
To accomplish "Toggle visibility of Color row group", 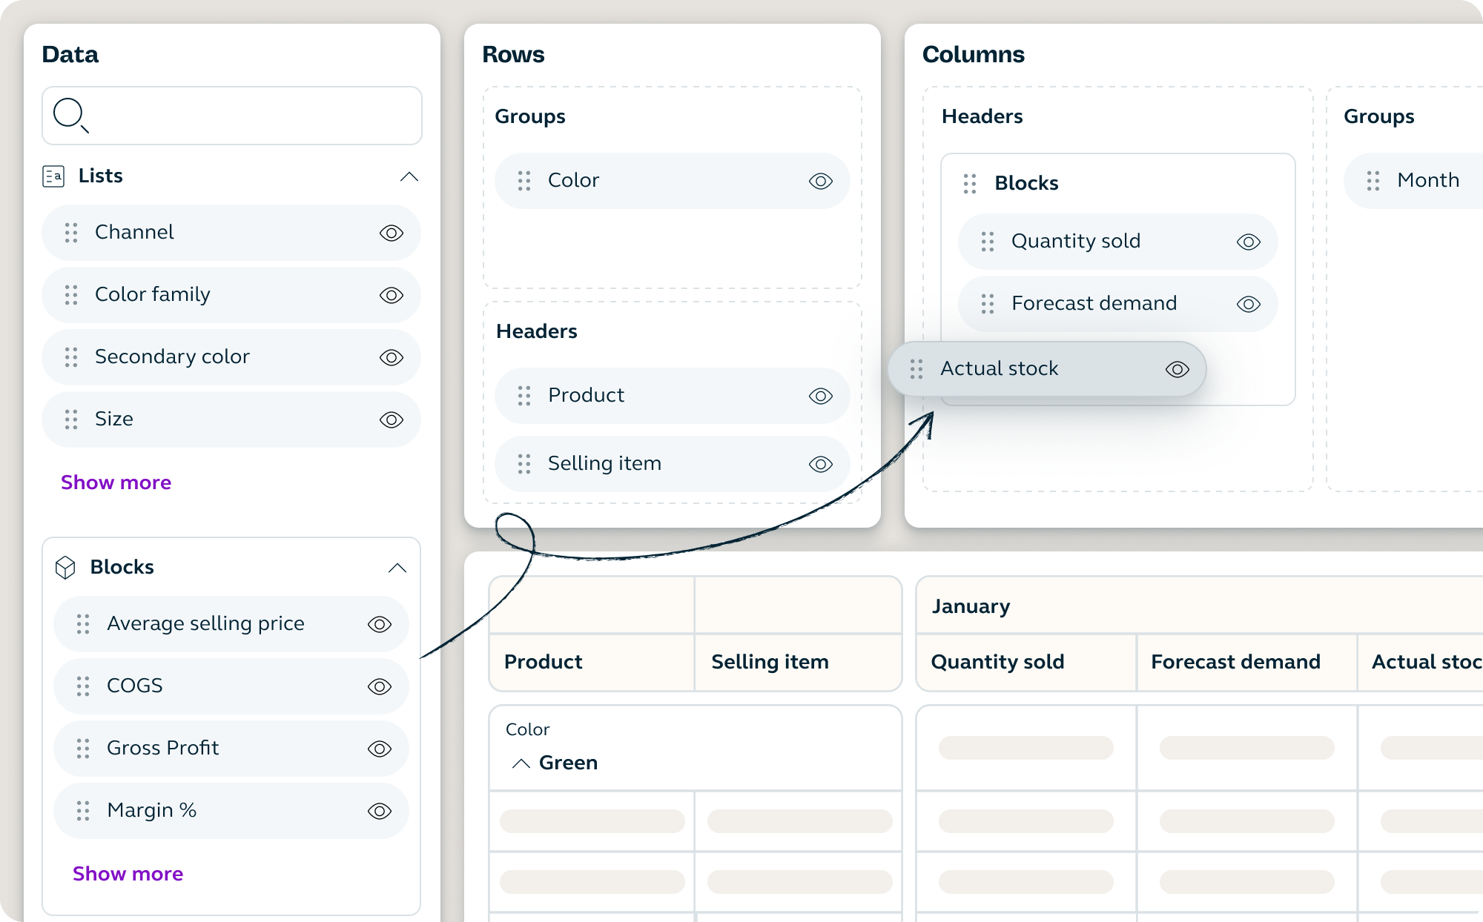I will [821, 181].
